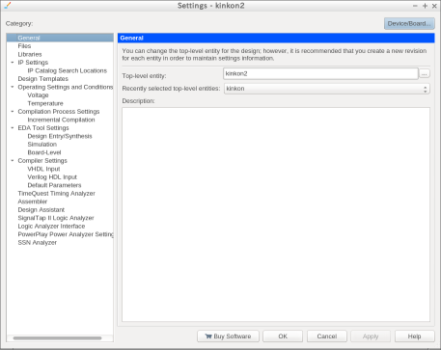Select Logic Analyzer Interface category

click(x=51, y=227)
